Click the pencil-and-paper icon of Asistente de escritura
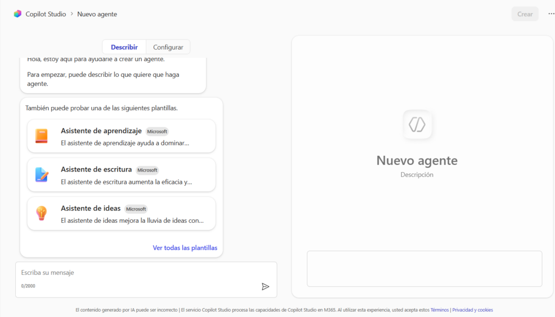Screen dimensions: 555x317 point(41,175)
